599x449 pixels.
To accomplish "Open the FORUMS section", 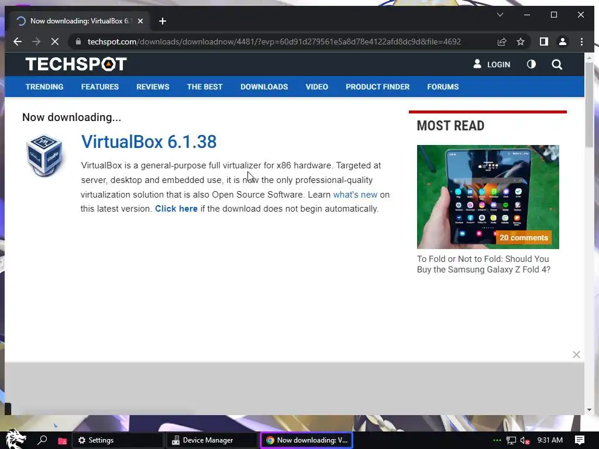I will [x=443, y=87].
